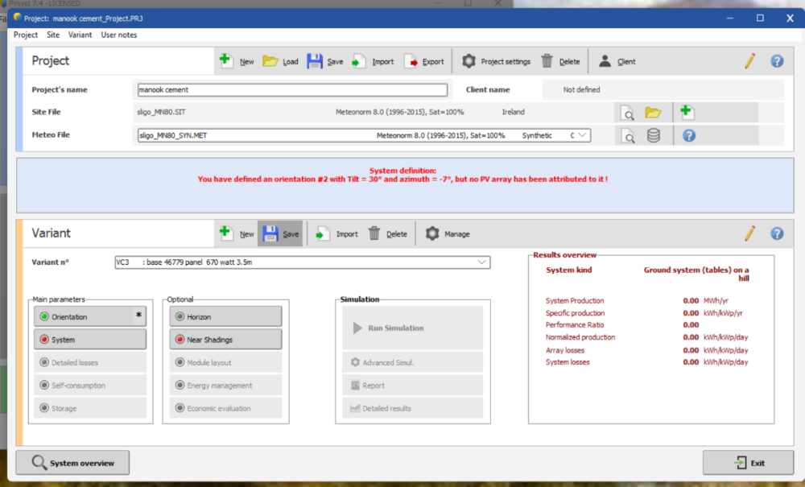Image resolution: width=805 pixels, height=487 pixels.
Task: Click the Project's name text field
Action: pyautogui.click(x=292, y=90)
